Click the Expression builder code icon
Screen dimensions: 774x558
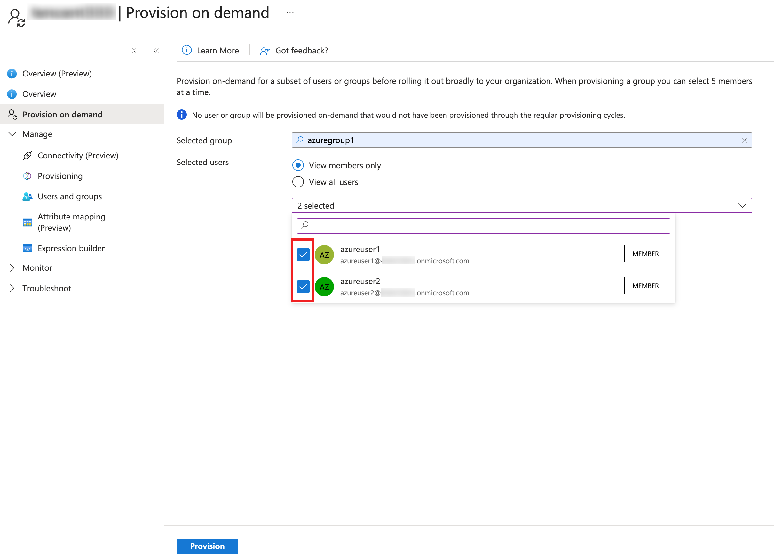27,248
